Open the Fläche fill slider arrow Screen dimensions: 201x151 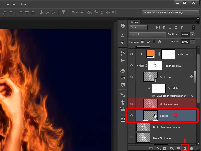pyautogui.click(x=192, y=42)
